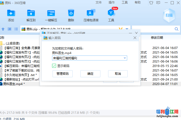Open the 帮助 (Help) menu
The width and height of the screenshot is (181, 120).
(138, 2)
